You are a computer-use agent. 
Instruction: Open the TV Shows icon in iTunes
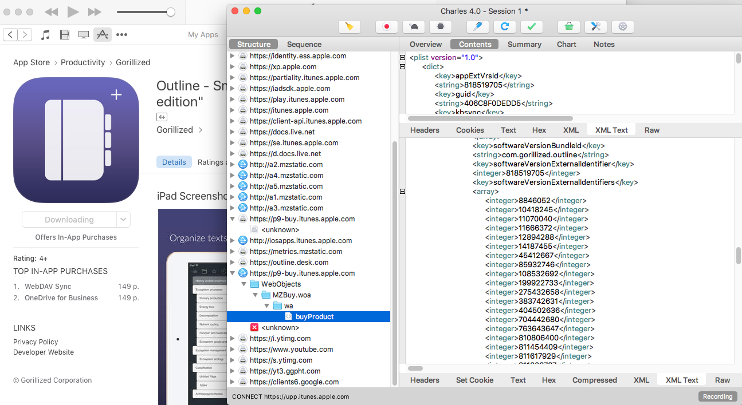[84, 35]
